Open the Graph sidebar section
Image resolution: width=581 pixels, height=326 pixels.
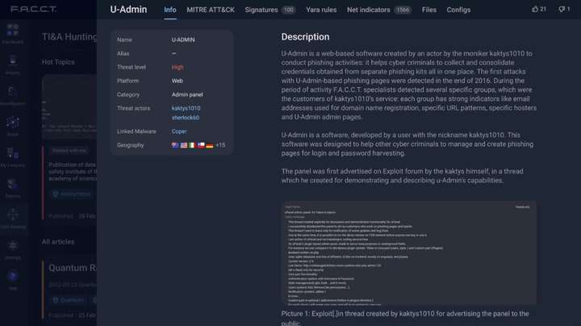[x=13, y=127]
